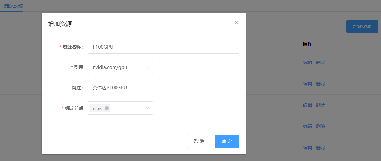Expand the 引用 dropdown arrow

(147, 67)
